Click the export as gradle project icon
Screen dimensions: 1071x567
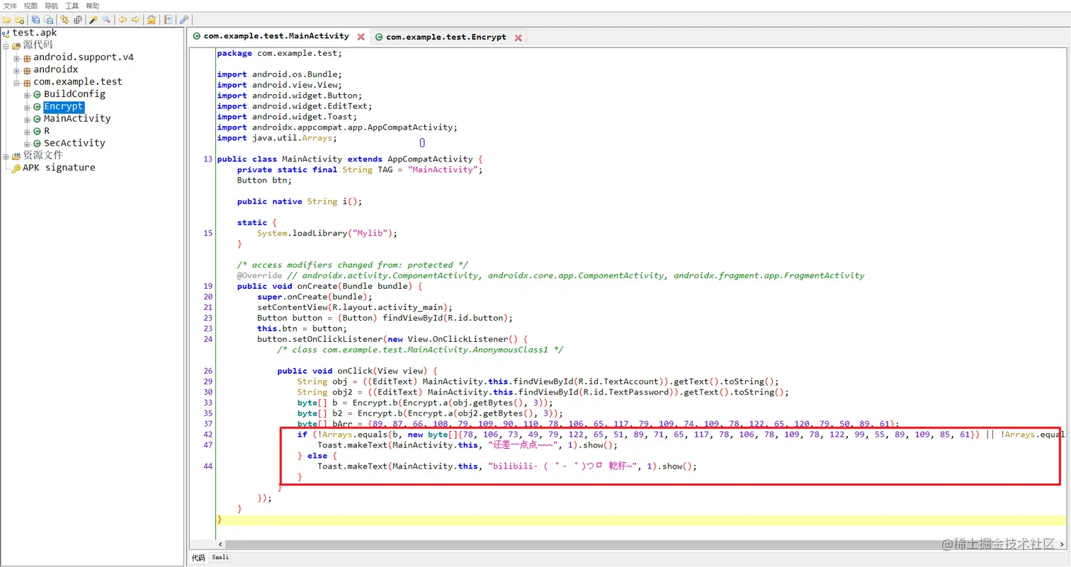(x=48, y=20)
